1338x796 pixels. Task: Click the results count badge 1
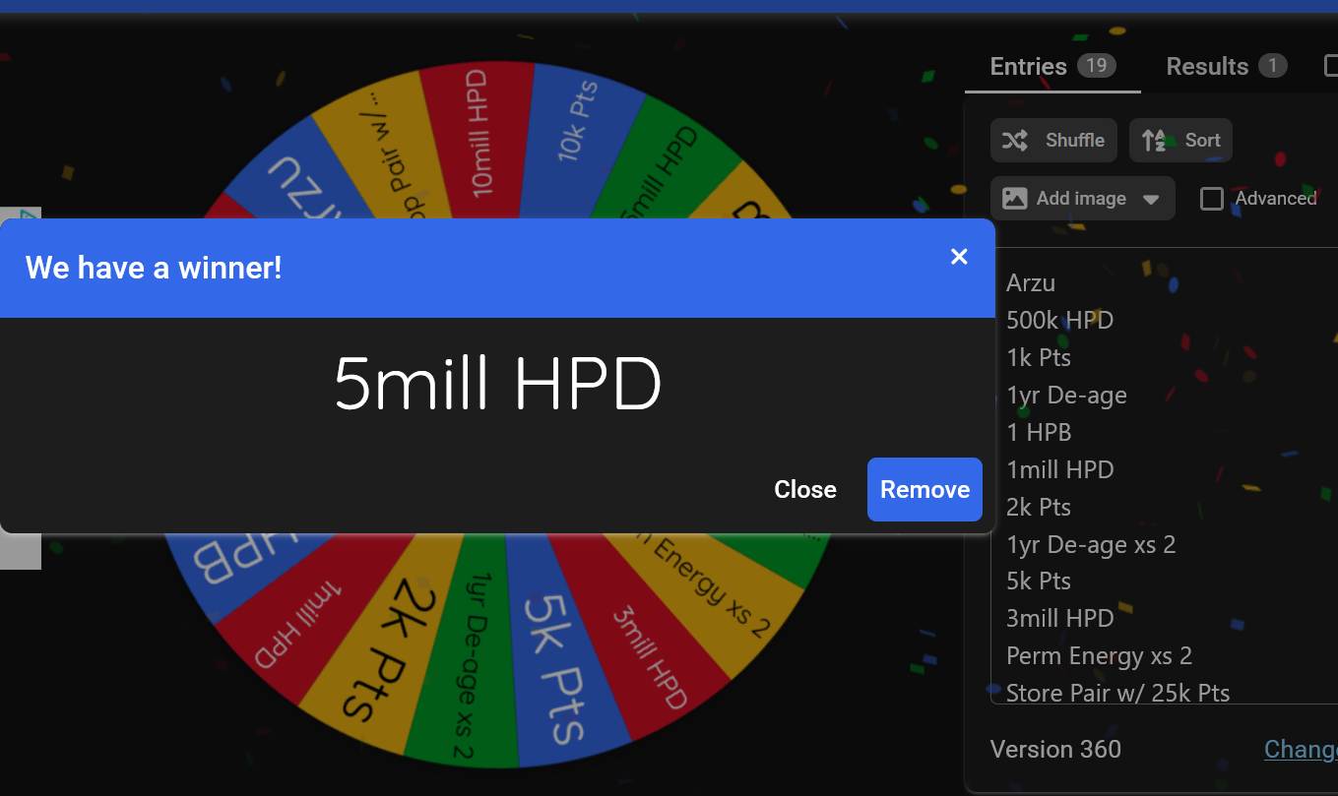[x=1271, y=66]
